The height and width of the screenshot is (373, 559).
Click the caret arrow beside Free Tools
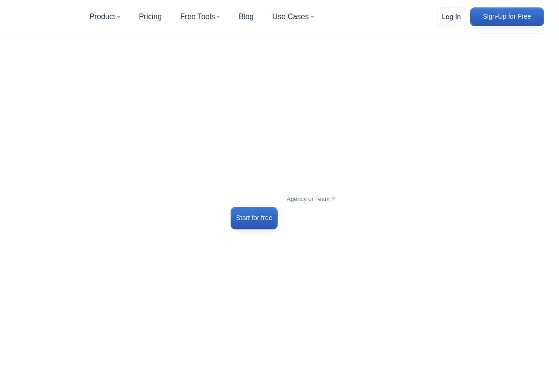(x=218, y=17)
